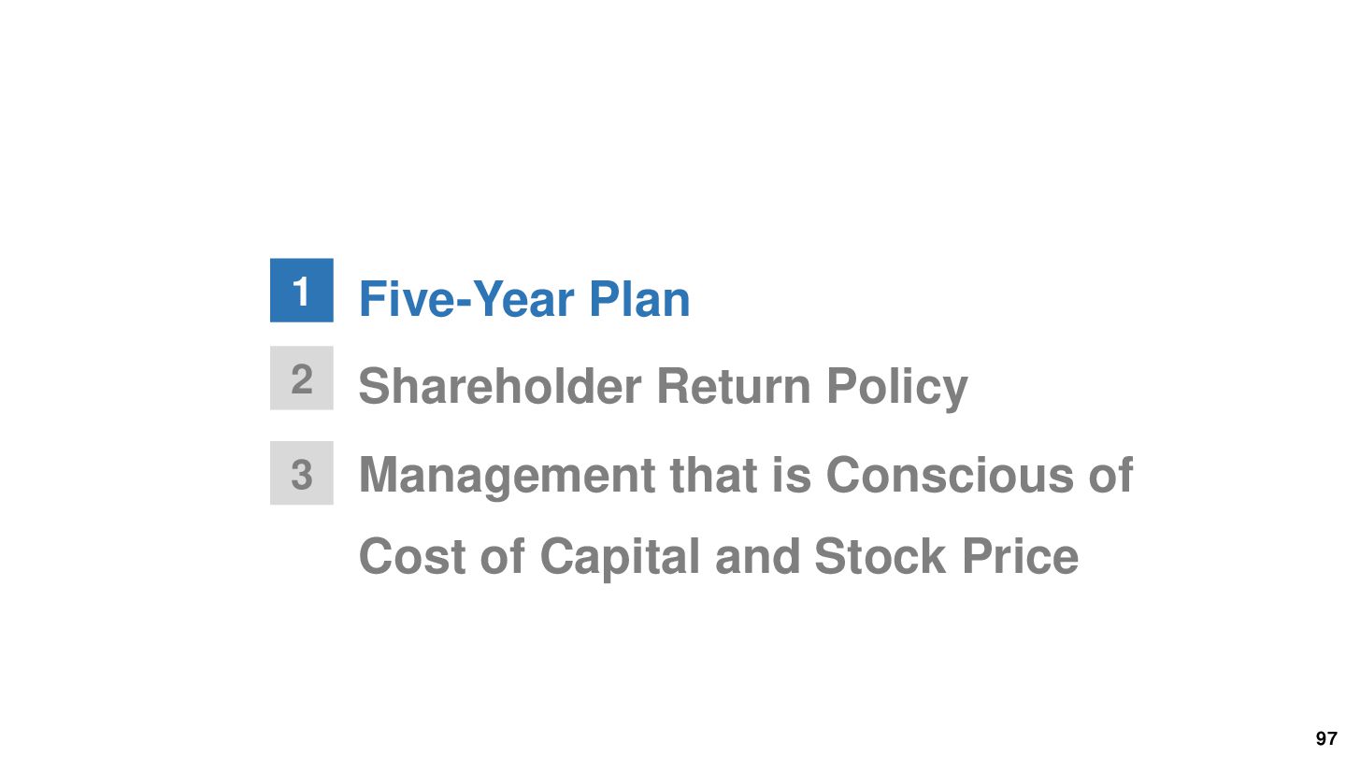Click the line starting with Management

[x=746, y=475]
